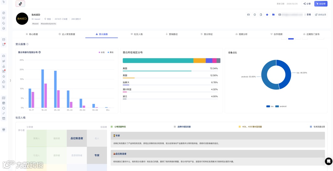Click the 257.8万 订阅者 subscriber count
This screenshot has height=171, width=333.
(61, 19)
